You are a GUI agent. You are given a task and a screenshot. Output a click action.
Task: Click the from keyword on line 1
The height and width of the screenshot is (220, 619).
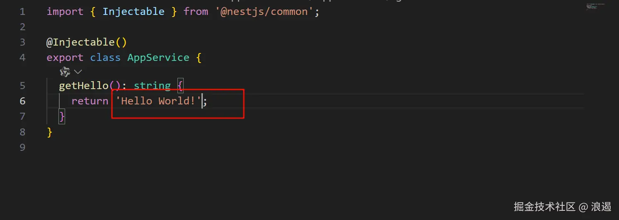click(196, 12)
